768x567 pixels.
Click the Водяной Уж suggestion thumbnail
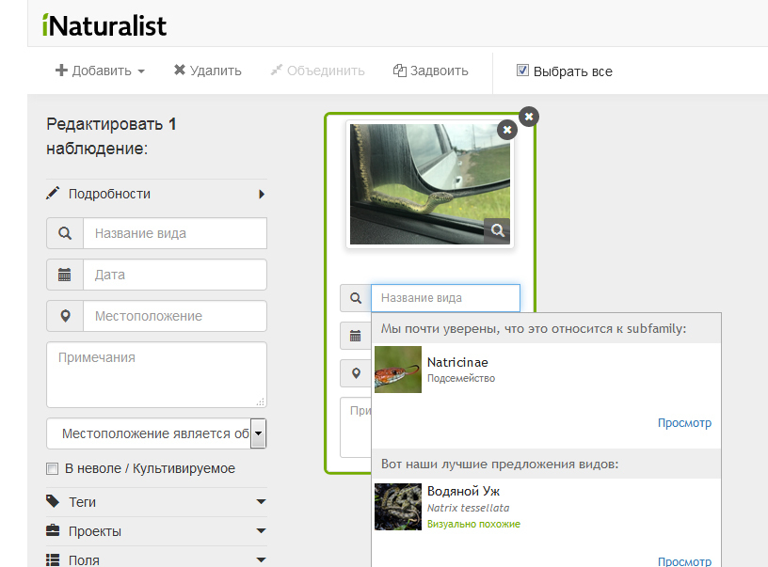click(x=397, y=507)
